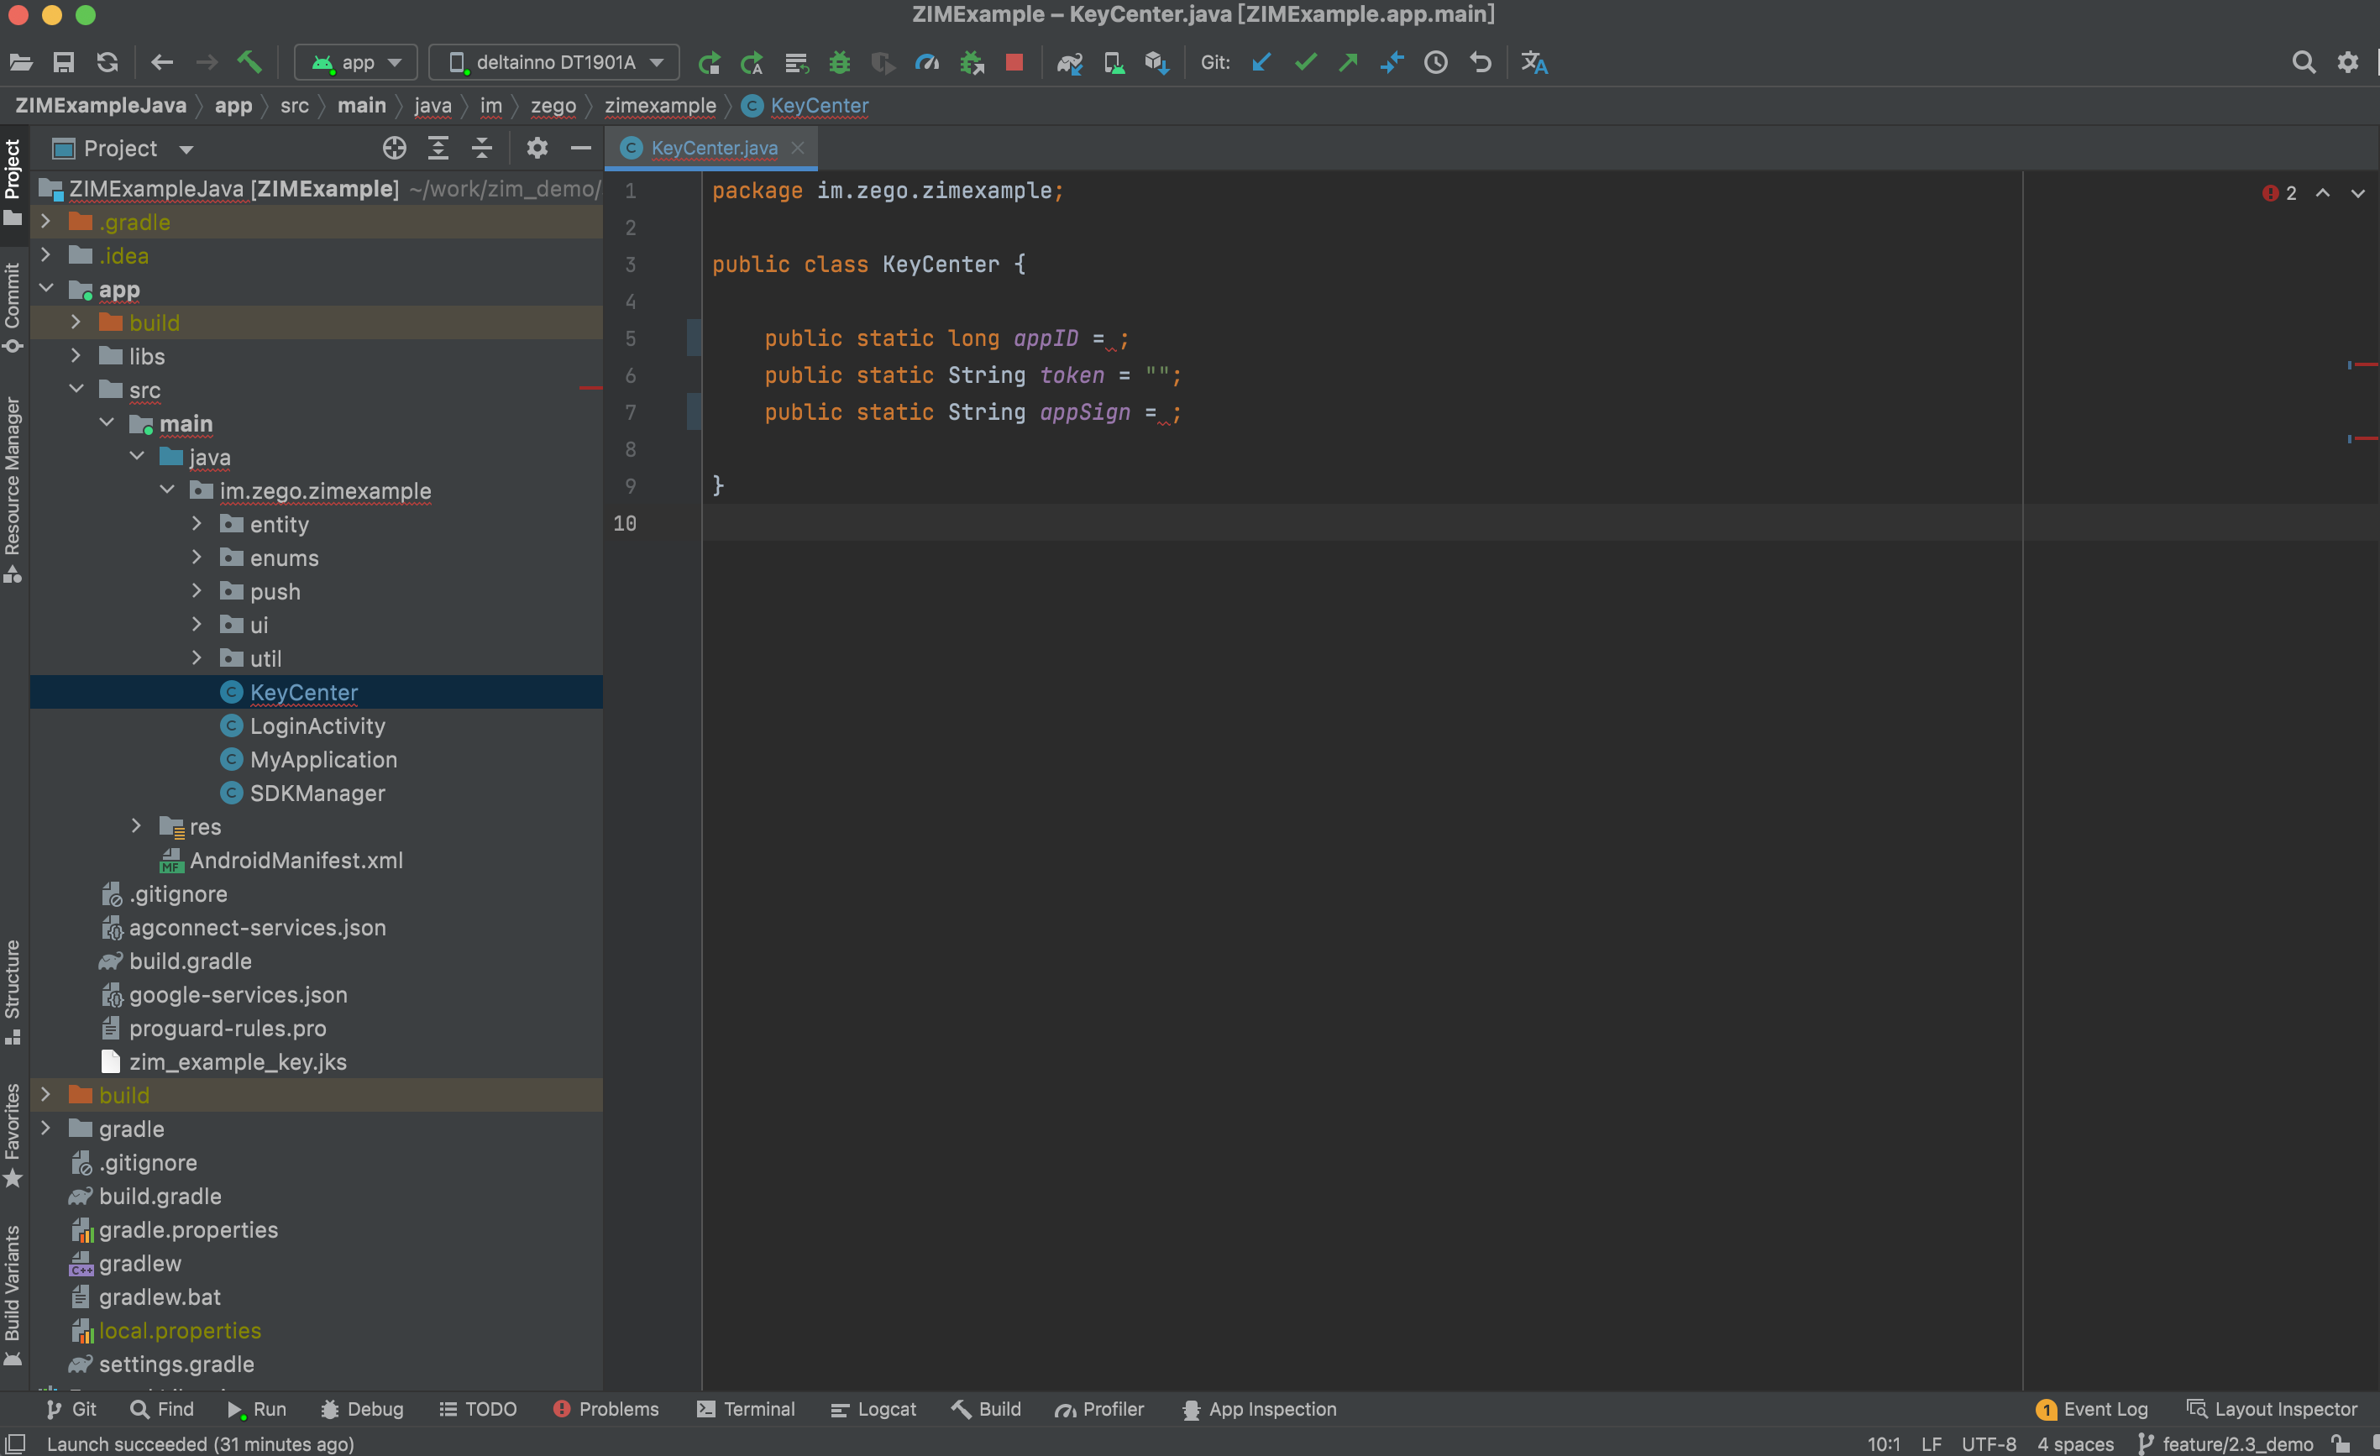Image resolution: width=2380 pixels, height=1456 pixels.
Task: Open the Device Manager phone icon
Action: [x=1113, y=62]
